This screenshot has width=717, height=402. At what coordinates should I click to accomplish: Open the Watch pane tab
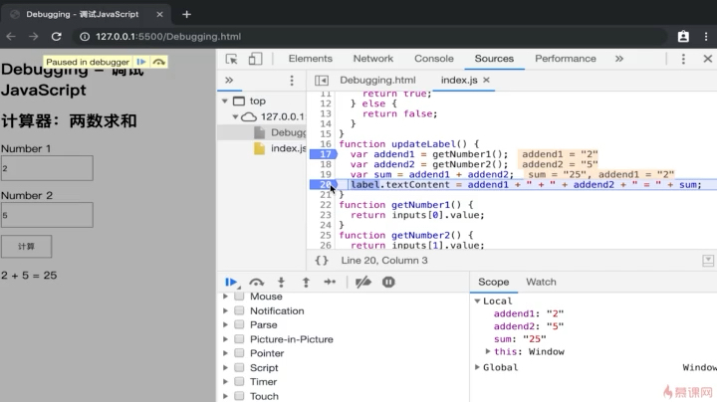tap(541, 282)
